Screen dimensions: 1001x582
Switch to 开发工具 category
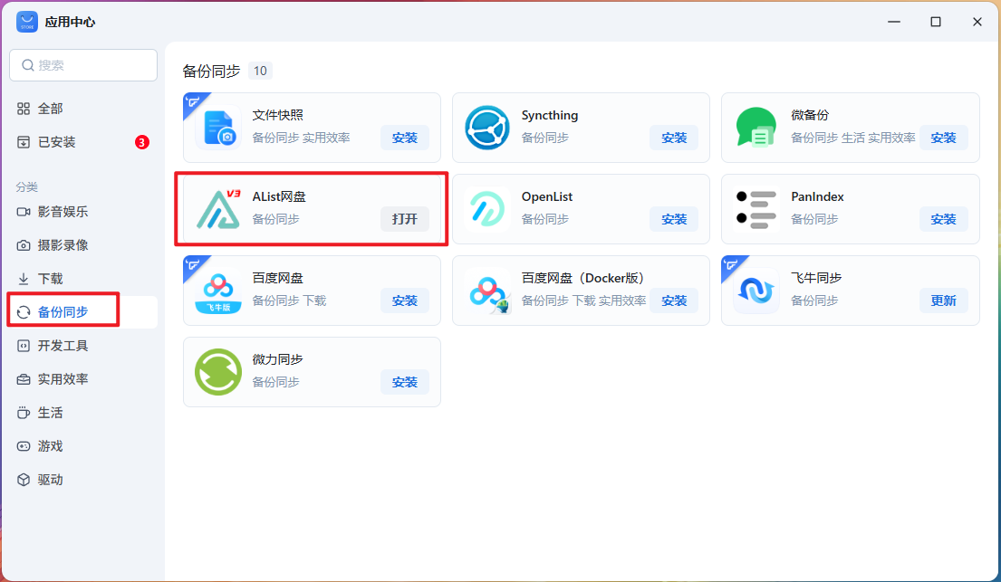point(63,346)
